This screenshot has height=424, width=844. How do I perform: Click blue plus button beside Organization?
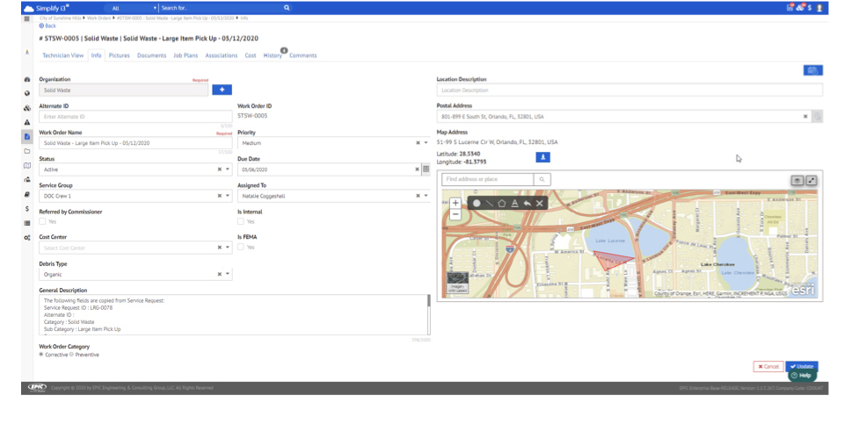click(x=222, y=90)
